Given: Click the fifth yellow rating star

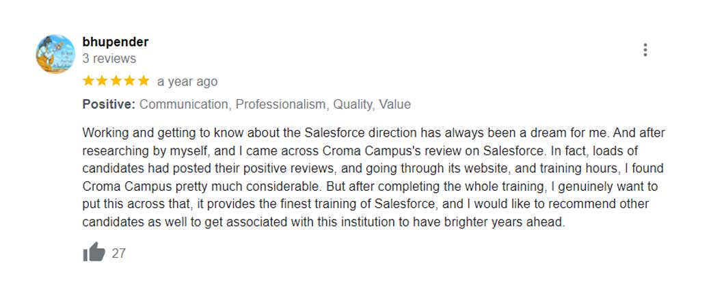Looking at the screenshot, I should (x=143, y=81).
